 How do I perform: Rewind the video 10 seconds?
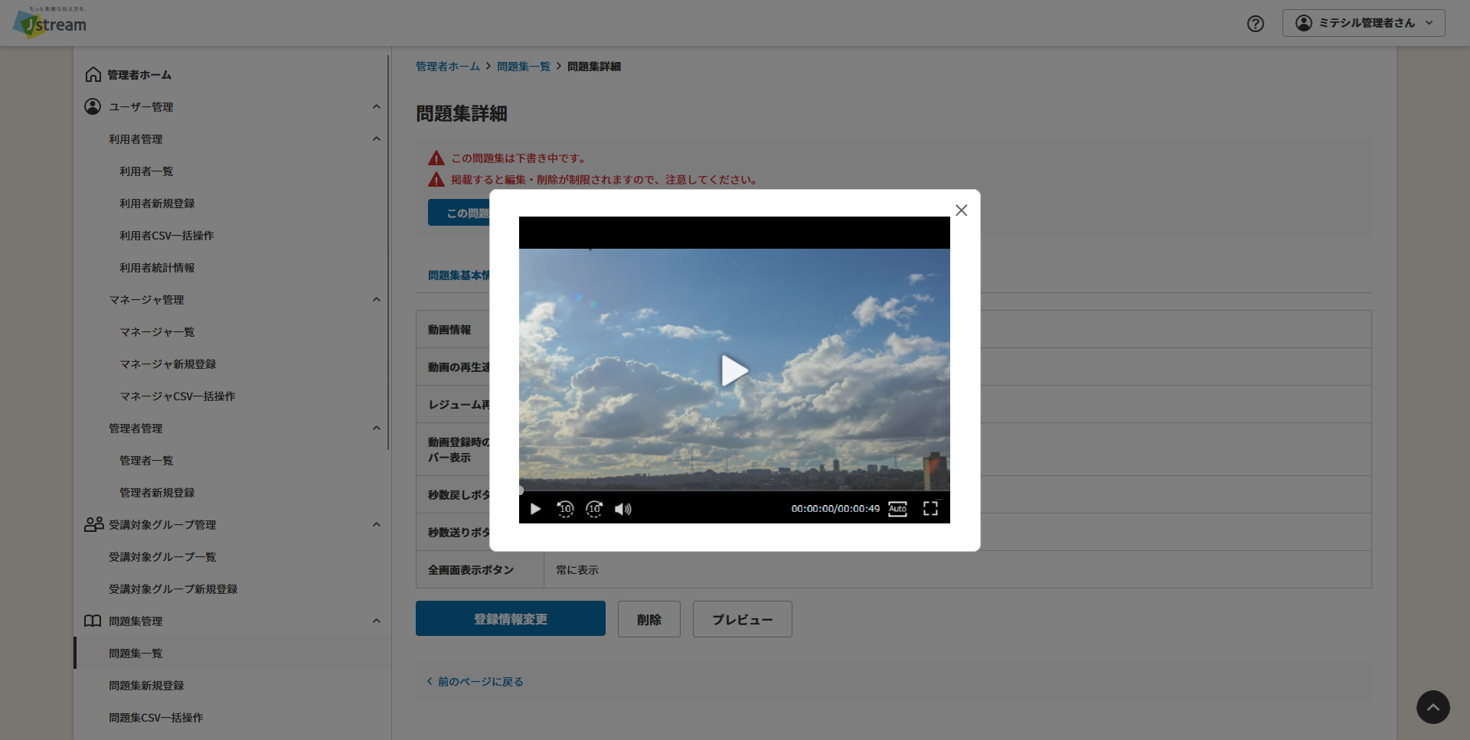[565, 509]
